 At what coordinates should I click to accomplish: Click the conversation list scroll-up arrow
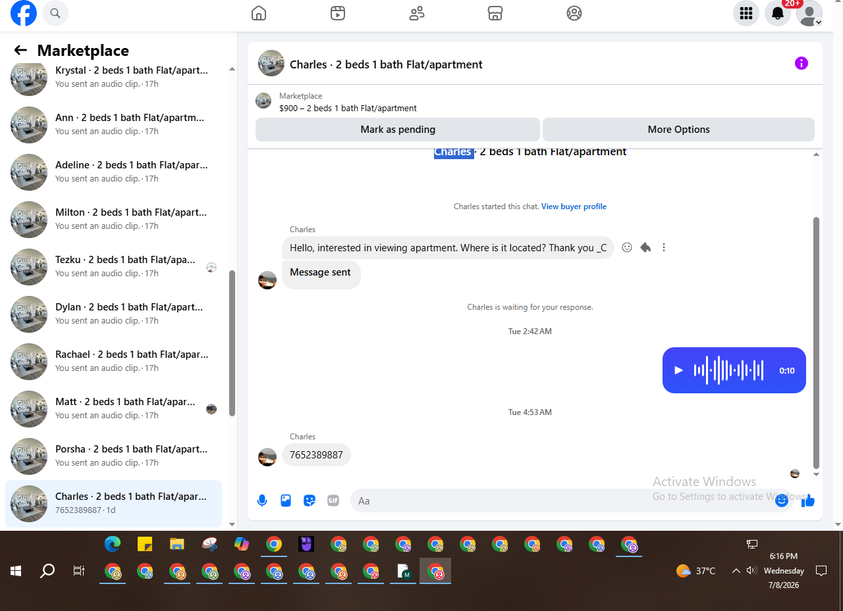pos(232,69)
